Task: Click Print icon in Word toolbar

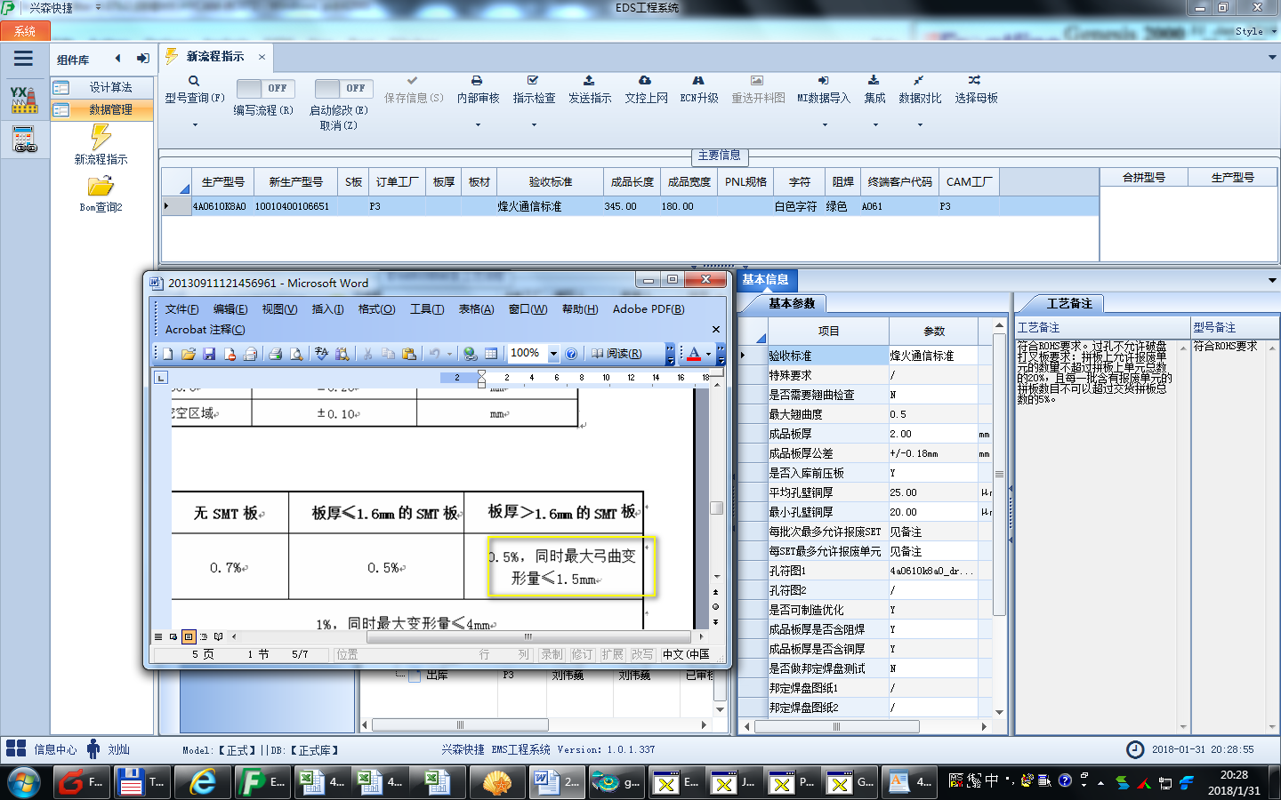Action: pyautogui.click(x=275, y=354)
